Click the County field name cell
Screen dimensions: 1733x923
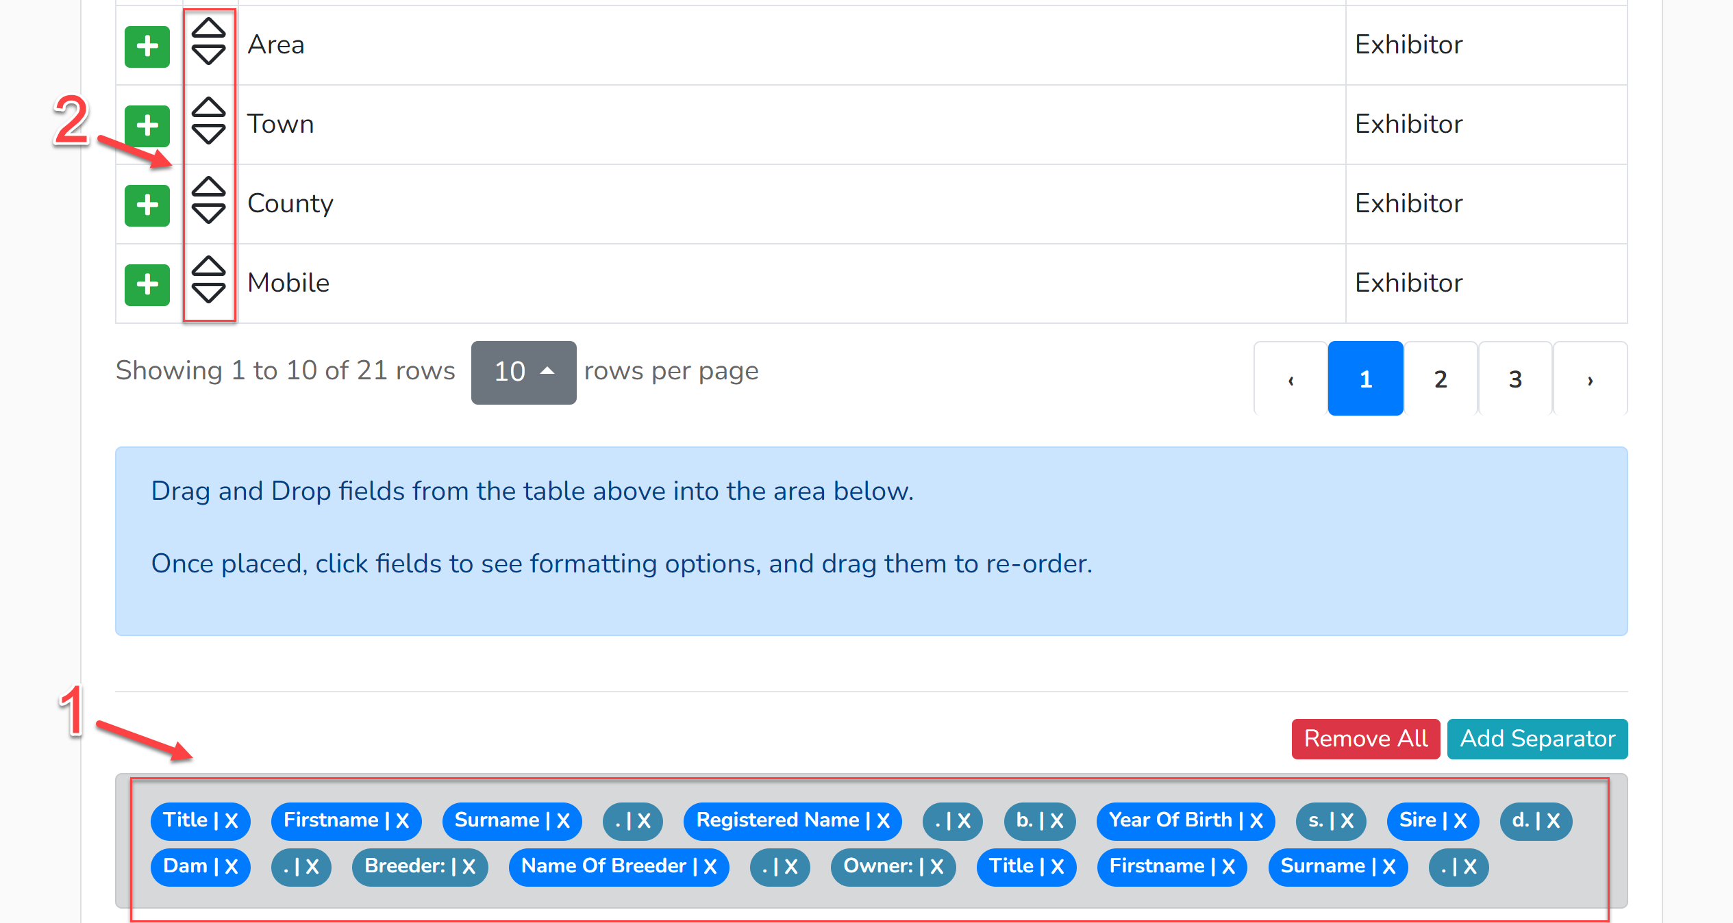pos(791,204)
